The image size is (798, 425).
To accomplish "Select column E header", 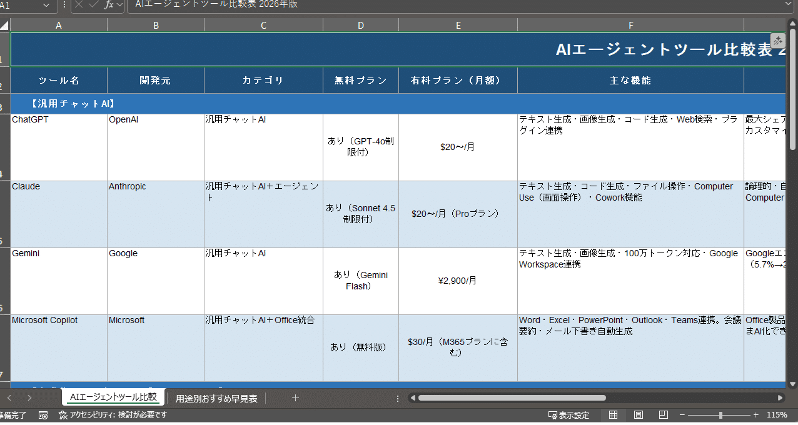I will click(458, 26).
